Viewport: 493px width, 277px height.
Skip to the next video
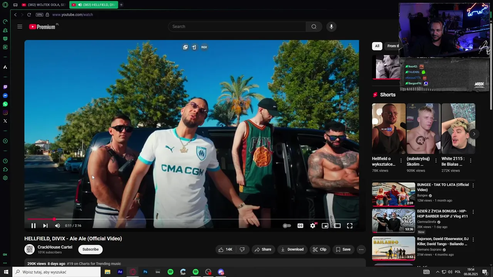coord(45,226)
